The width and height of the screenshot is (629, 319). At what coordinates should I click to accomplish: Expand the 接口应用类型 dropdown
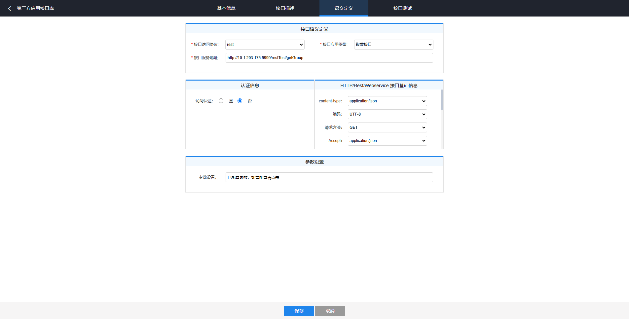click(x=393, y=45)
